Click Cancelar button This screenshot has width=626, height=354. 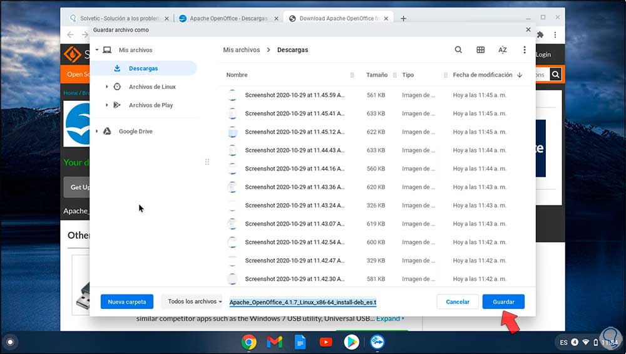[x=458, y=301]
